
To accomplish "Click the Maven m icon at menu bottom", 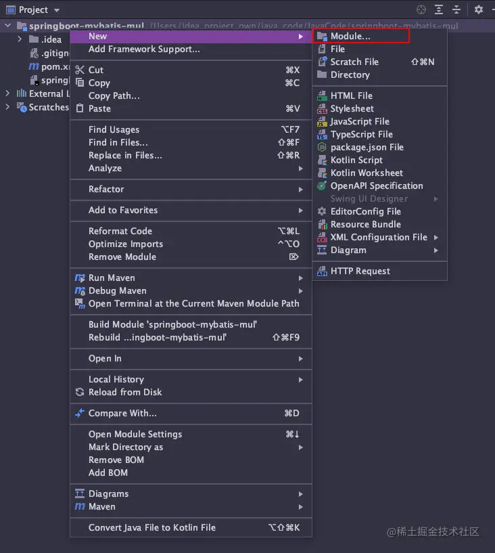I will [x=80, y=506].
